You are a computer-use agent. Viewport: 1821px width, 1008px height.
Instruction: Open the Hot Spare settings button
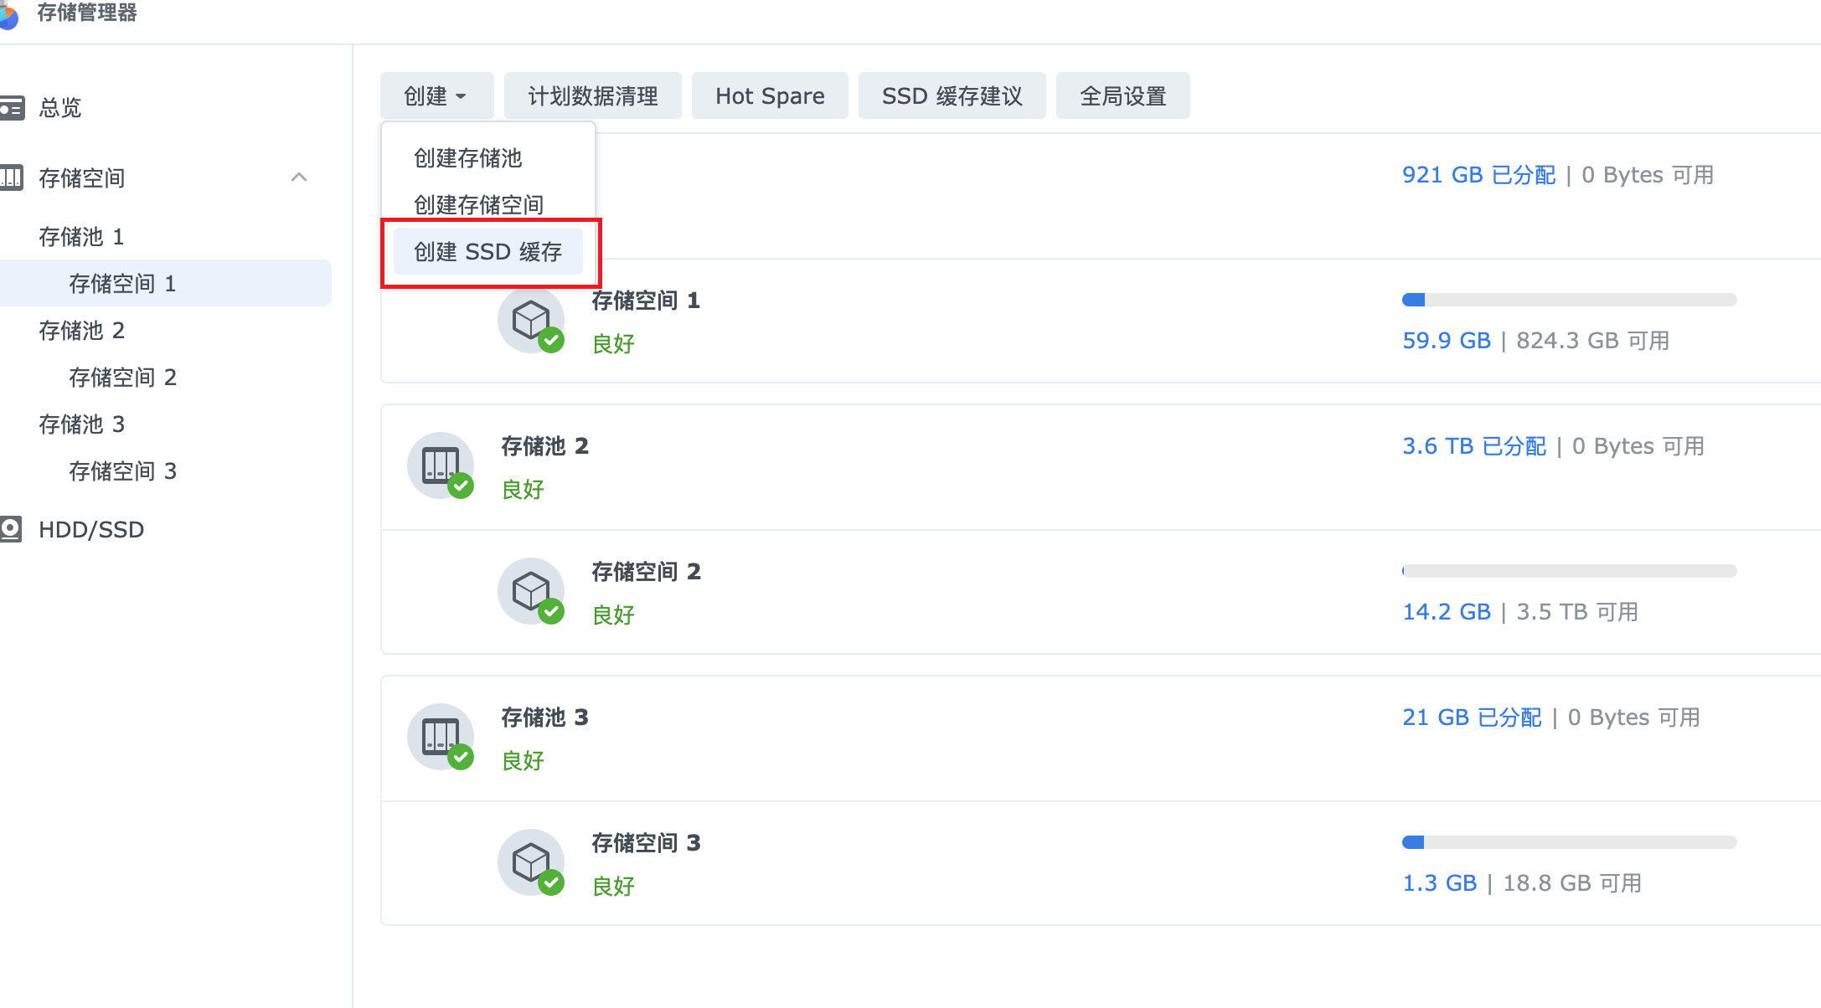770,96
